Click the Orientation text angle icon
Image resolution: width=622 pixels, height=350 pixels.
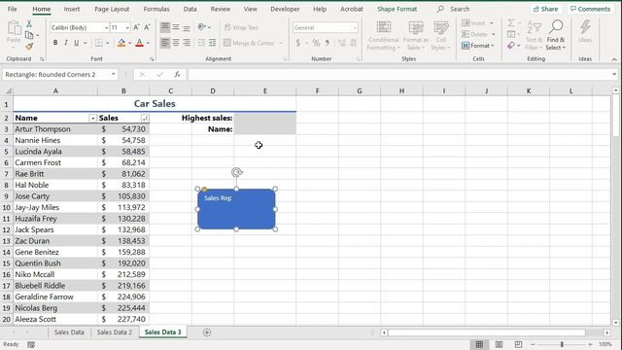coord(202,27)
